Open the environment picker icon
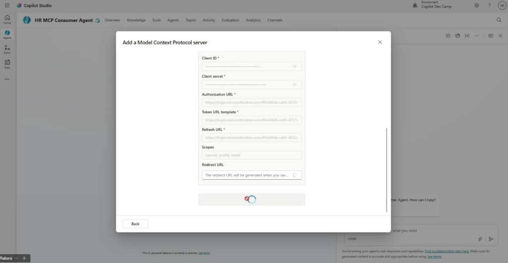 [415, 5]
